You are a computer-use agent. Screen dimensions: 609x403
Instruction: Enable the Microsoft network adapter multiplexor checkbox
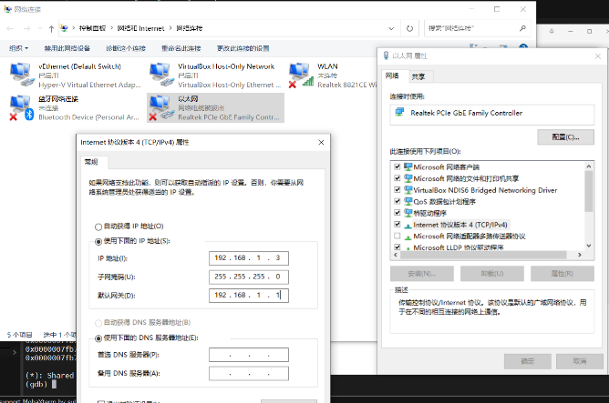397,236
